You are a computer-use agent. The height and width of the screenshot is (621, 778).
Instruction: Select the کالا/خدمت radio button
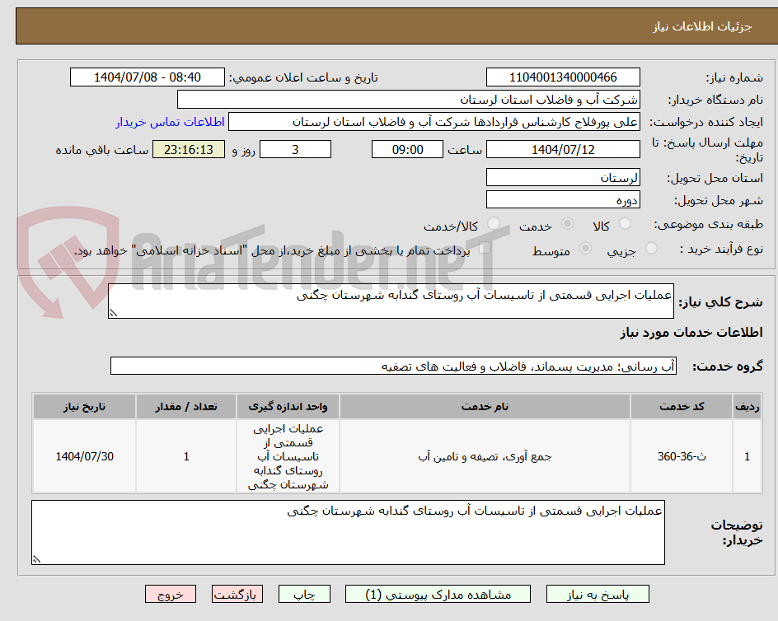point(493,224)
